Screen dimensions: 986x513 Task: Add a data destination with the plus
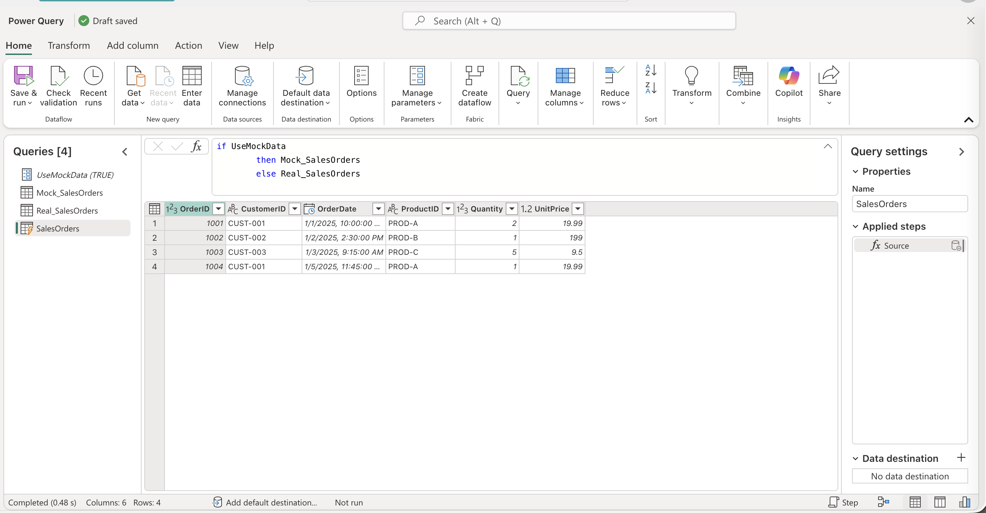[961, 457]
